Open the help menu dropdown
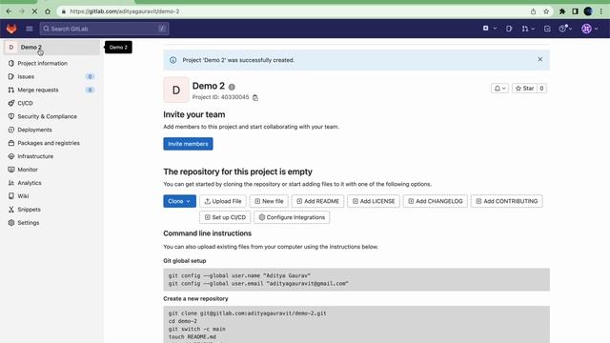 (565, 29)
